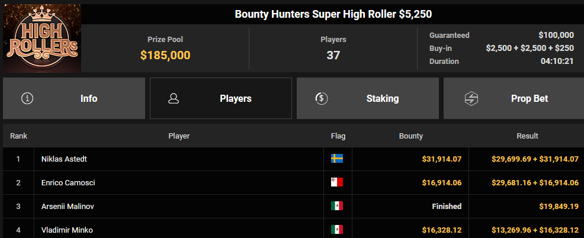This screenshot has height=238, width=584.
Task: Click the $185,000 prize pool amount
Action: coord(165,55)
